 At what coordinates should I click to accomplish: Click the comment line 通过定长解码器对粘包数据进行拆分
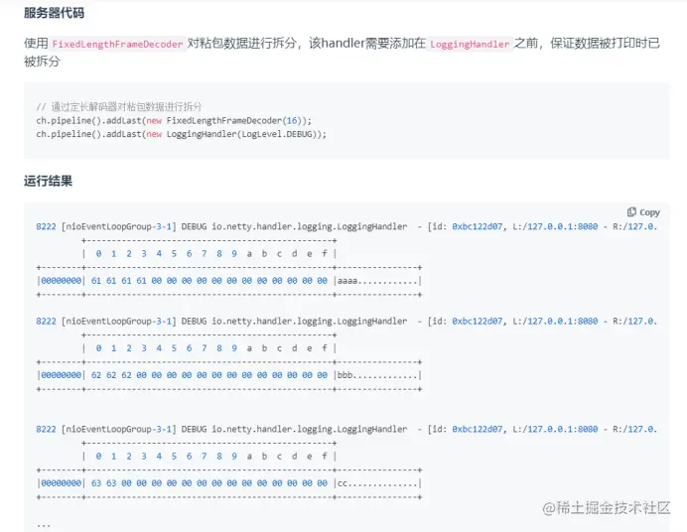pyautogui.click(x=119, y=106)
